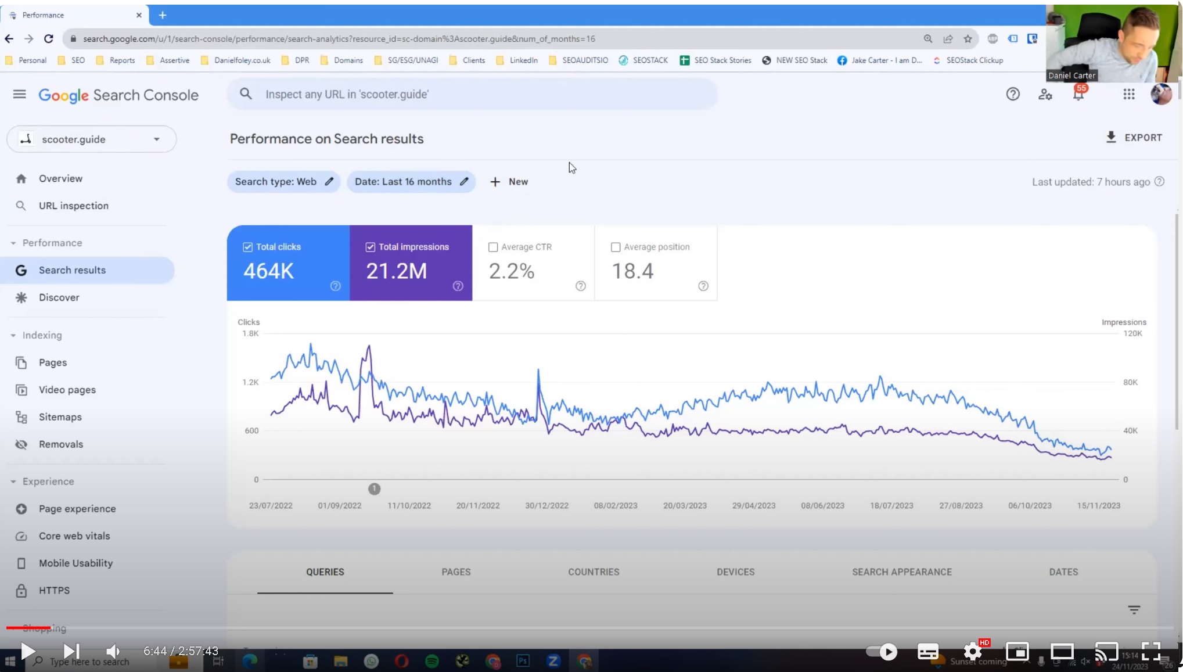Open the hamburger main menu
Image resolution: width=1183 pixels, height=672 pixels.
pos(19,94)
